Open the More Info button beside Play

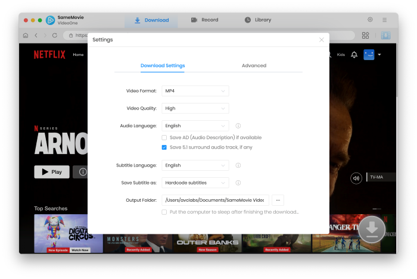[x=80, y=172]
